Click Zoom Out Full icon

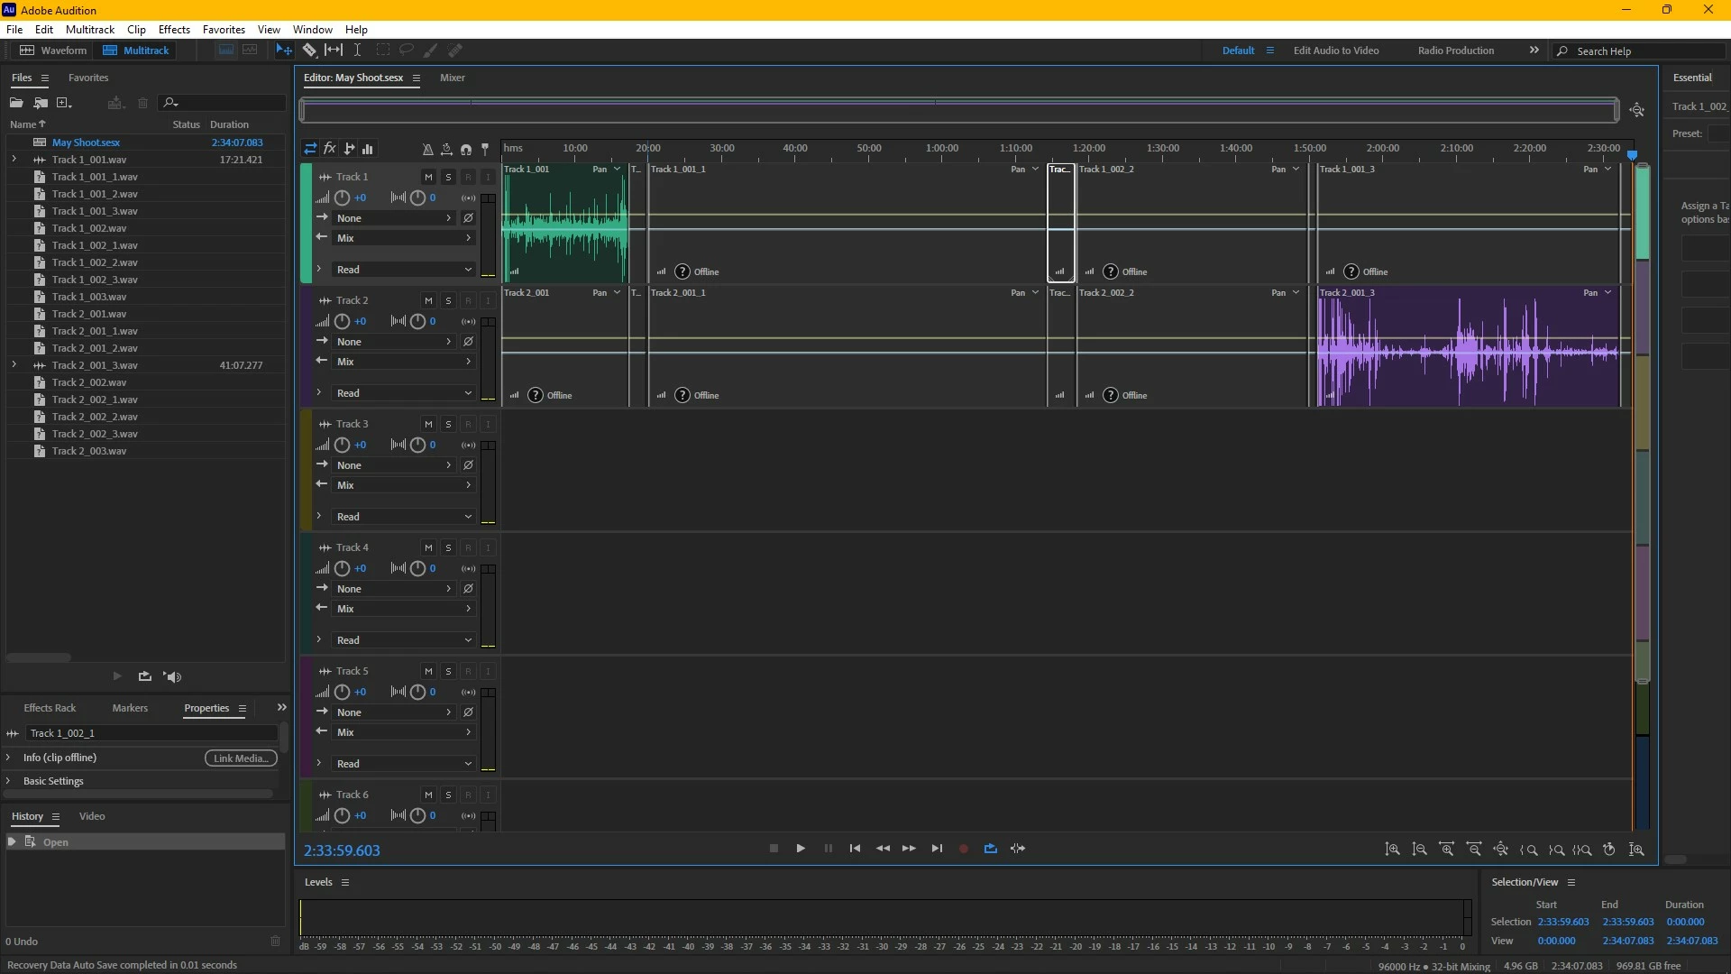click(1501, 850)
